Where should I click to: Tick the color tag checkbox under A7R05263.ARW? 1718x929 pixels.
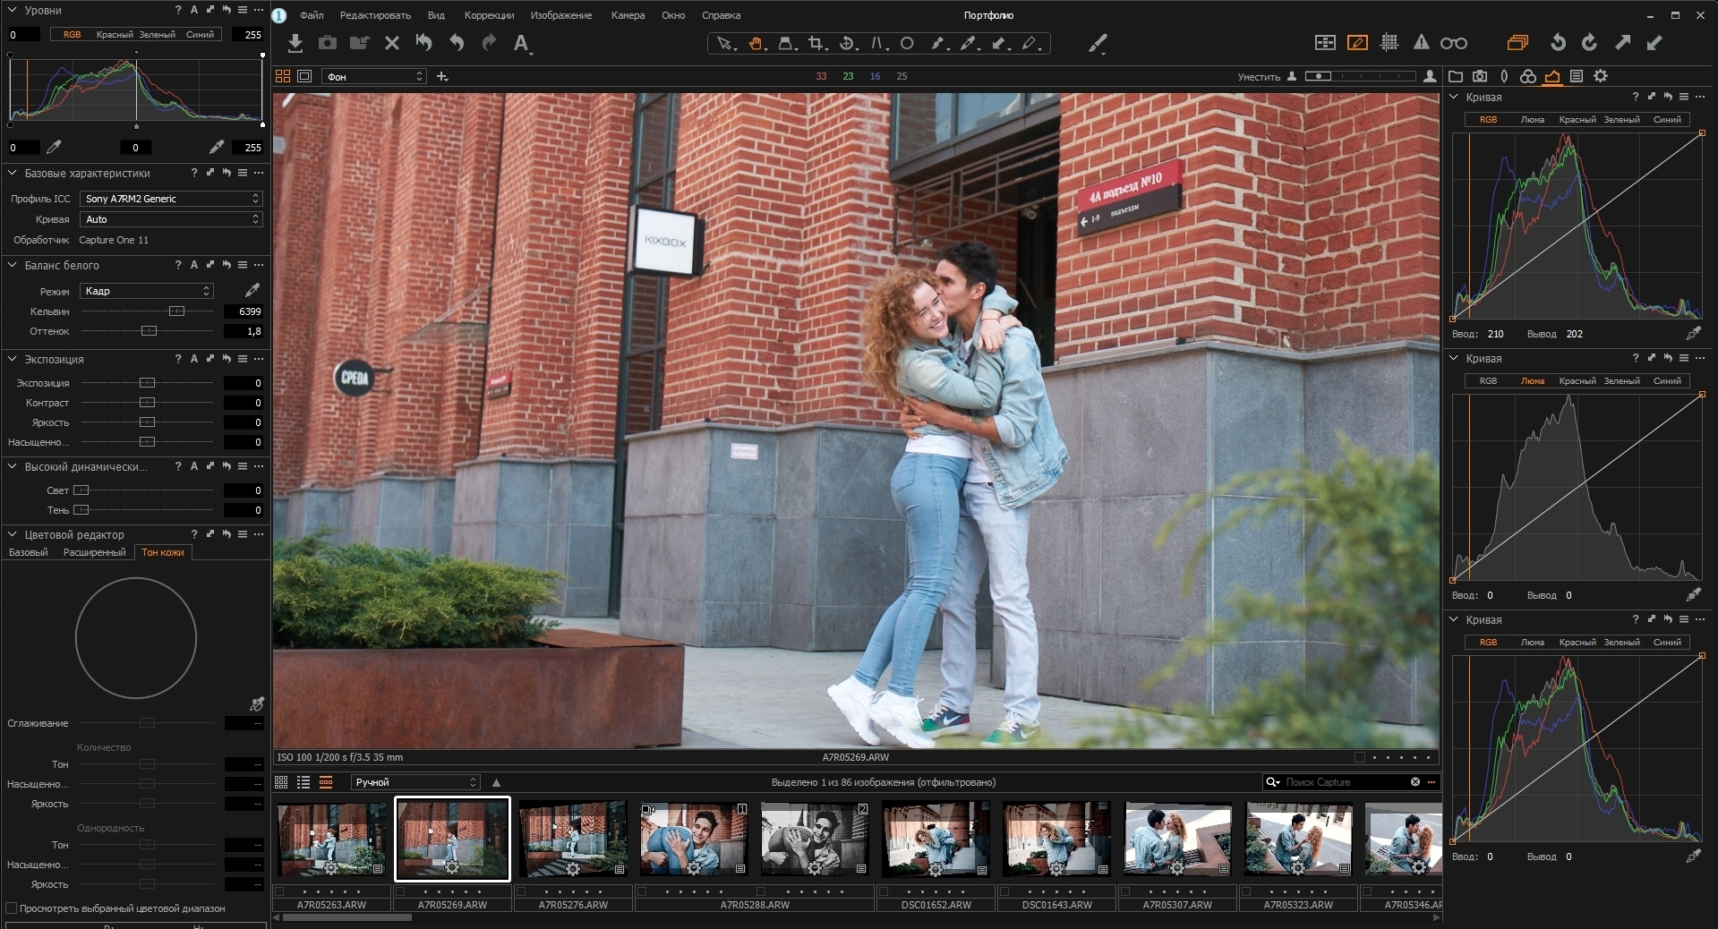click(280, 891)
